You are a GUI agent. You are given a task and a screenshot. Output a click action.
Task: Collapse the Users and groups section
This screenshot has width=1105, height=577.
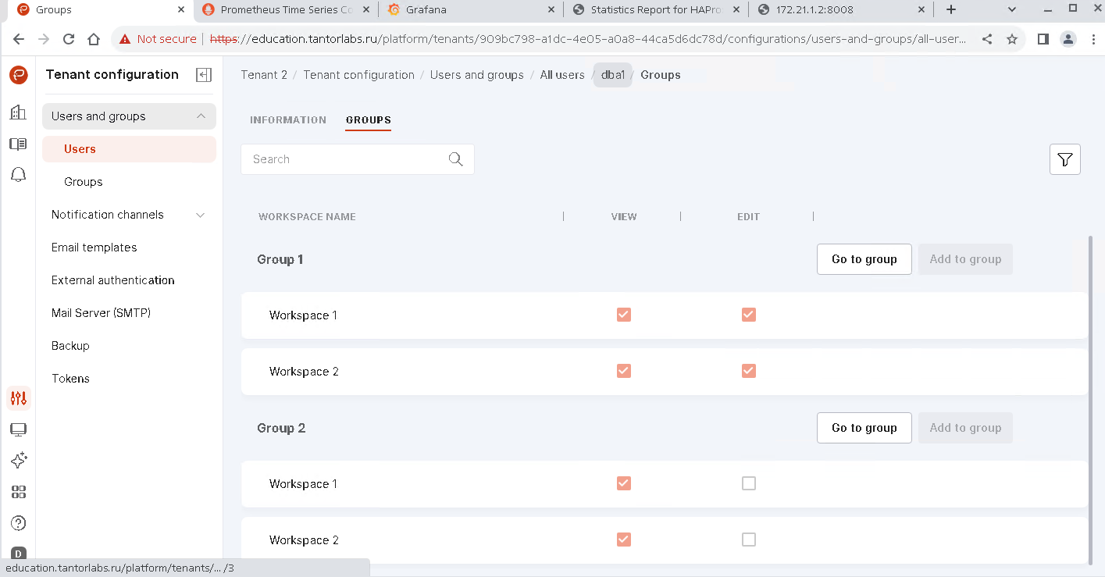coord(201,116)
